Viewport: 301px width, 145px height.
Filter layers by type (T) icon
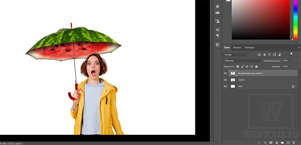pos(269,54)
